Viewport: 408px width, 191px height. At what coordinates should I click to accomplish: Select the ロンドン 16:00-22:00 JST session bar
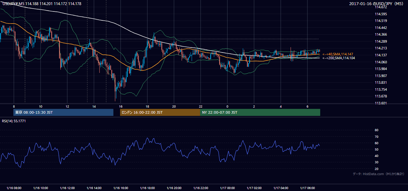click(160, 112)
